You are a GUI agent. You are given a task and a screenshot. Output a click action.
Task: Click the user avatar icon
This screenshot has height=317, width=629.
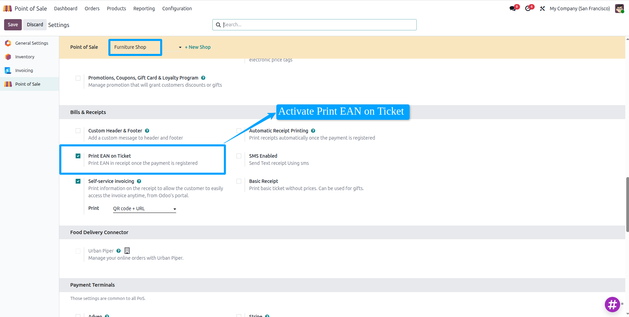point(619,9)
